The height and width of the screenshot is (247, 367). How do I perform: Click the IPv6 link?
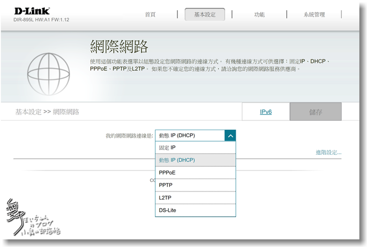pyautogui.click(x=266, y=112)
